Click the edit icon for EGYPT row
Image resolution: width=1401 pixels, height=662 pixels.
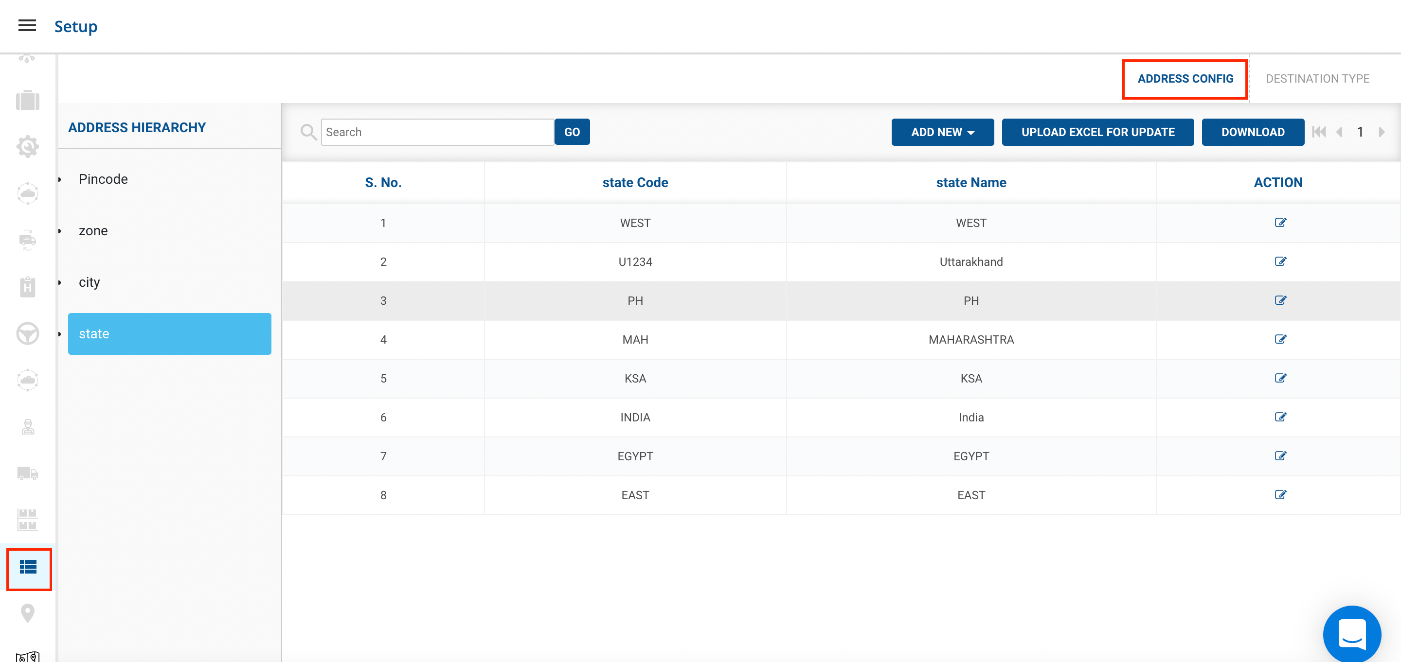(1280, 455)
